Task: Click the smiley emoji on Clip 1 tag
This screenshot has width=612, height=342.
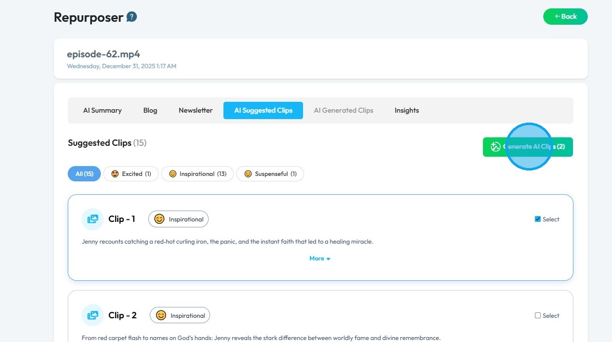Action: click(x=159, y=219)
